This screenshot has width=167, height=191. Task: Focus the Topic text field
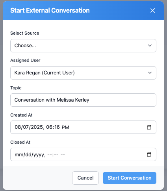click(x=83, y=100)
